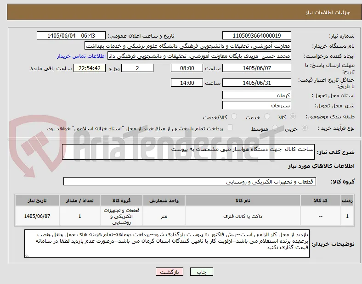
Task: Click the واحد شمارش column header
Action: click(164, 200)
